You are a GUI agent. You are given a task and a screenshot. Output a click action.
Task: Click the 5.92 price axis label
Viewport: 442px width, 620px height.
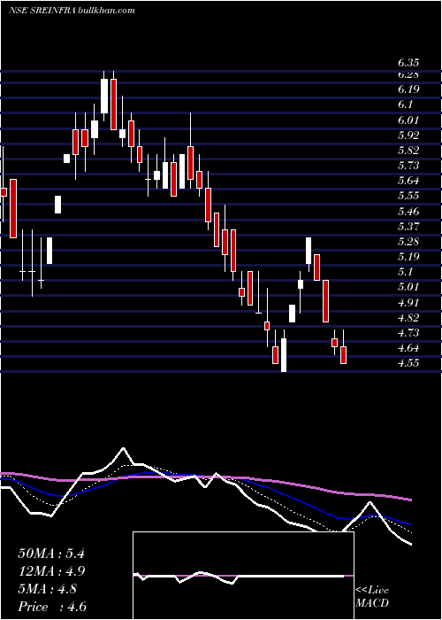pyautogui.click(x=408, y=136)
